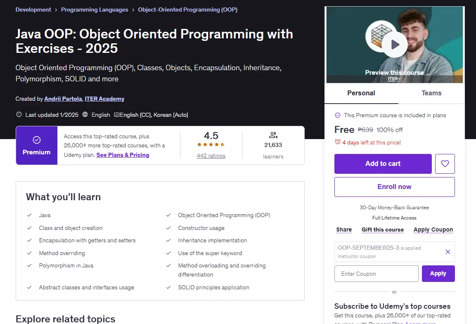Click the 'Free' price text
476x324 pixels.
(344, 130)
